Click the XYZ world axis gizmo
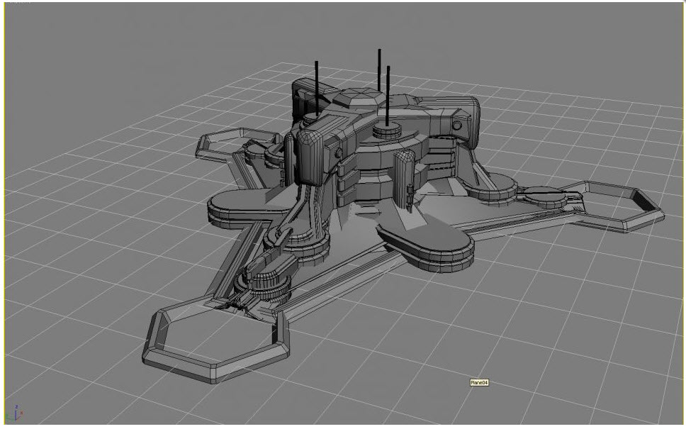 click(17, 414)
